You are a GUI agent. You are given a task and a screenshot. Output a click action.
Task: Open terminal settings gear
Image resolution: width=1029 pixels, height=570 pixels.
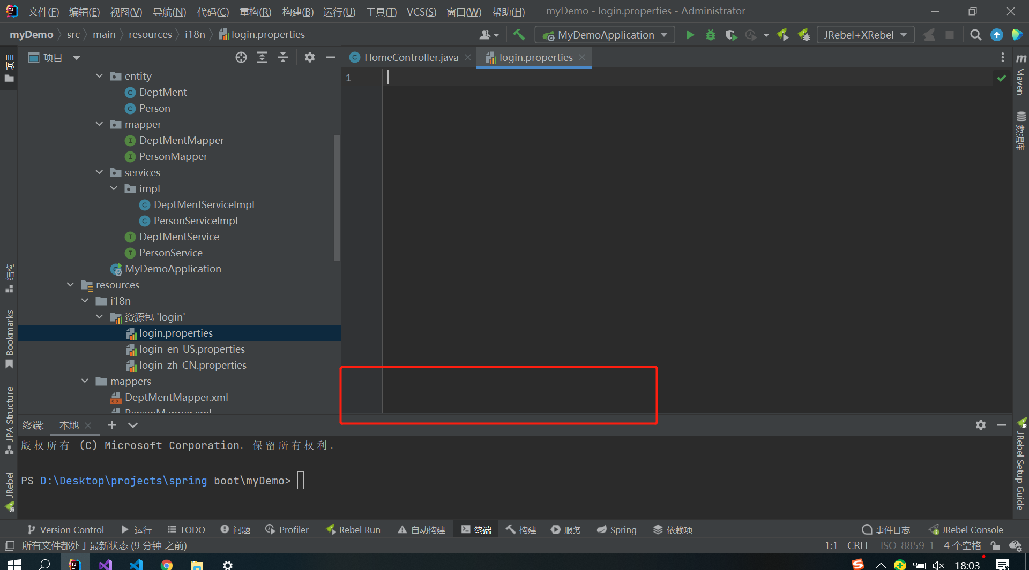pos(981,425)
